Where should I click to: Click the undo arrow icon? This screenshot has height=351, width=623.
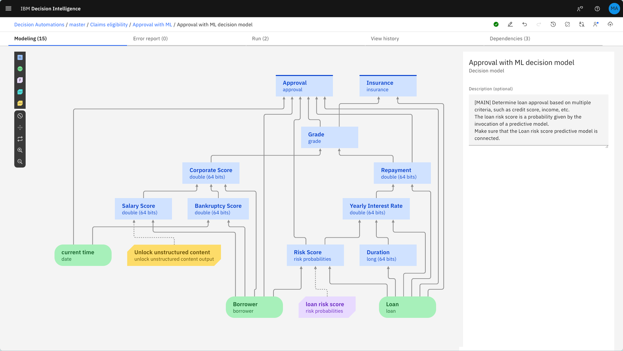(x=525, y=24)
